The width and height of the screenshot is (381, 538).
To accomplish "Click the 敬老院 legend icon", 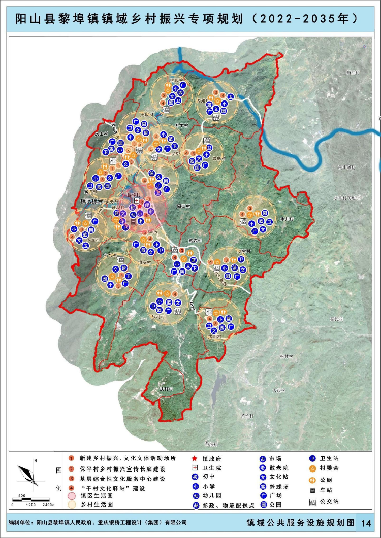I will 263,467.
